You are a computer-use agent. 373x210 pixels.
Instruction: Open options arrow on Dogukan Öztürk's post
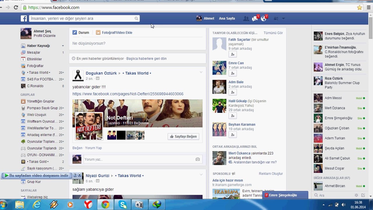[201, 72]
